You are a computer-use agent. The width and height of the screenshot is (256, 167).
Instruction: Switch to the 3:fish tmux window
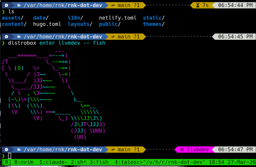coord(99,162)
